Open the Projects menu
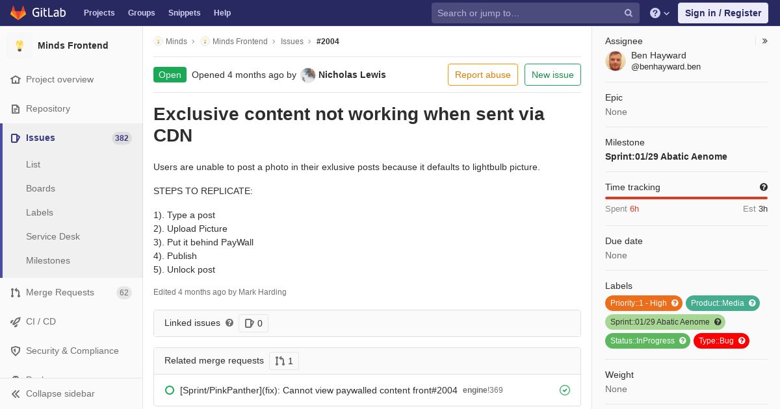 click(99, 13)
